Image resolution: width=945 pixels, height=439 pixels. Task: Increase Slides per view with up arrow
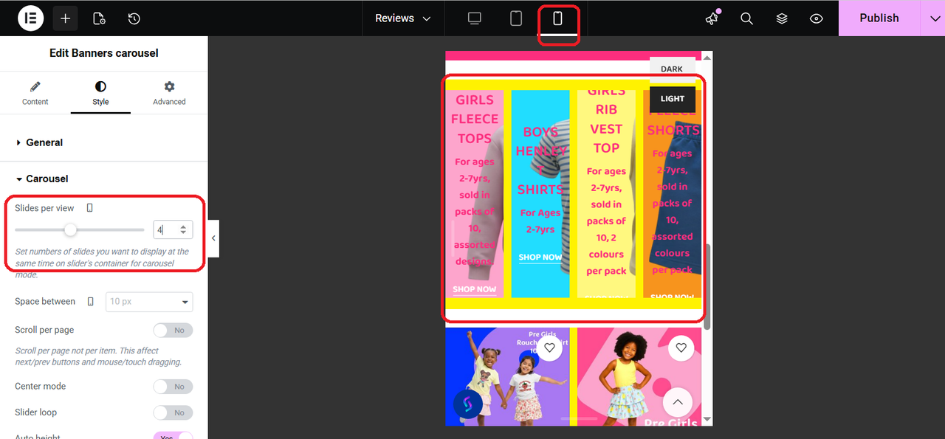click(183, 226)
